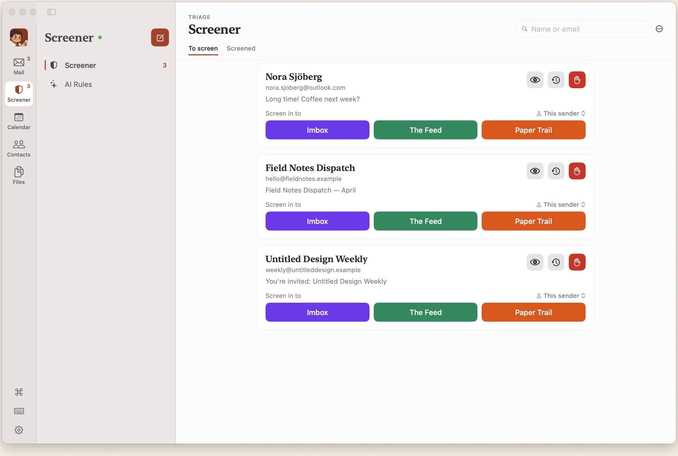Screen Untitled Design Weekly into The Feed

425,312
